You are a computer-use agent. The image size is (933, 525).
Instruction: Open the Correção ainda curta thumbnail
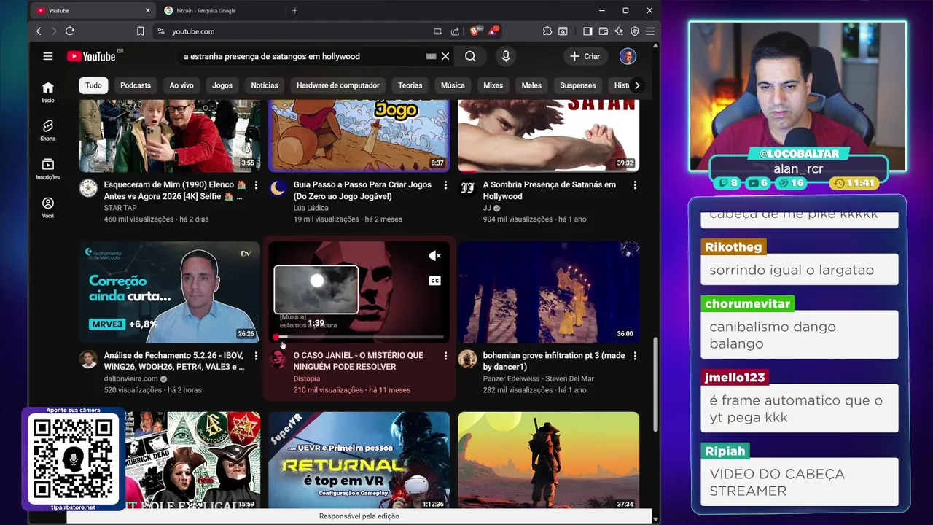point(170,292)
